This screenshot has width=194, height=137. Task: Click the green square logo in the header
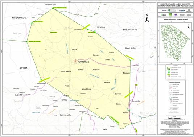click(170, 15)
